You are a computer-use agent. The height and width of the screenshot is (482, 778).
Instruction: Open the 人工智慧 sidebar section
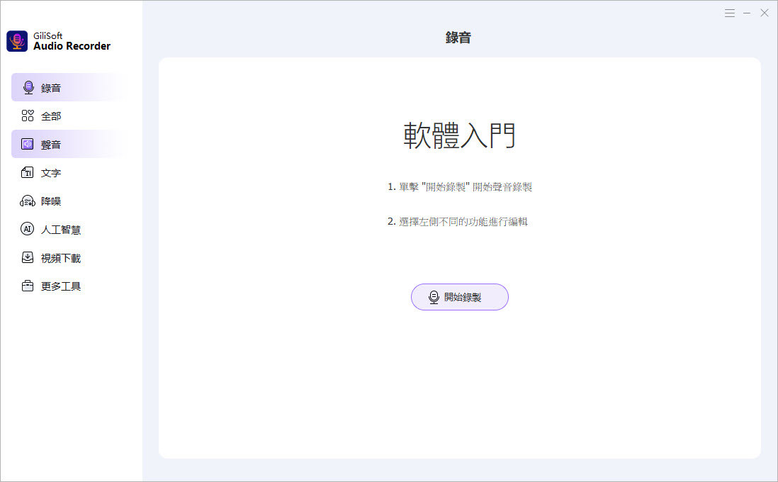click(61, 230)
